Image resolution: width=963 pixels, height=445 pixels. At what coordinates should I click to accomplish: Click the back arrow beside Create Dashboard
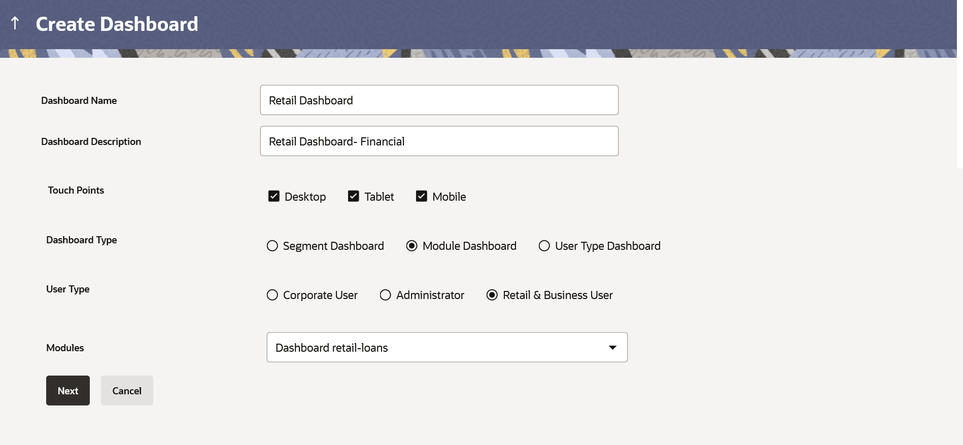pyautogui.click(x=15, y=23)
